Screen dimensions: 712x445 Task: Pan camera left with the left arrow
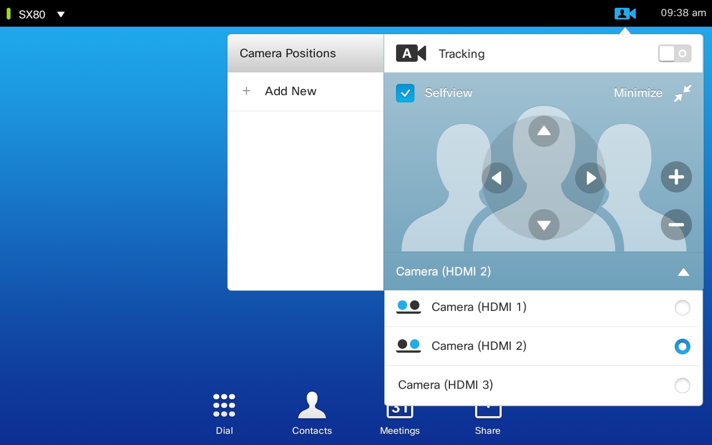coord(497,178)
